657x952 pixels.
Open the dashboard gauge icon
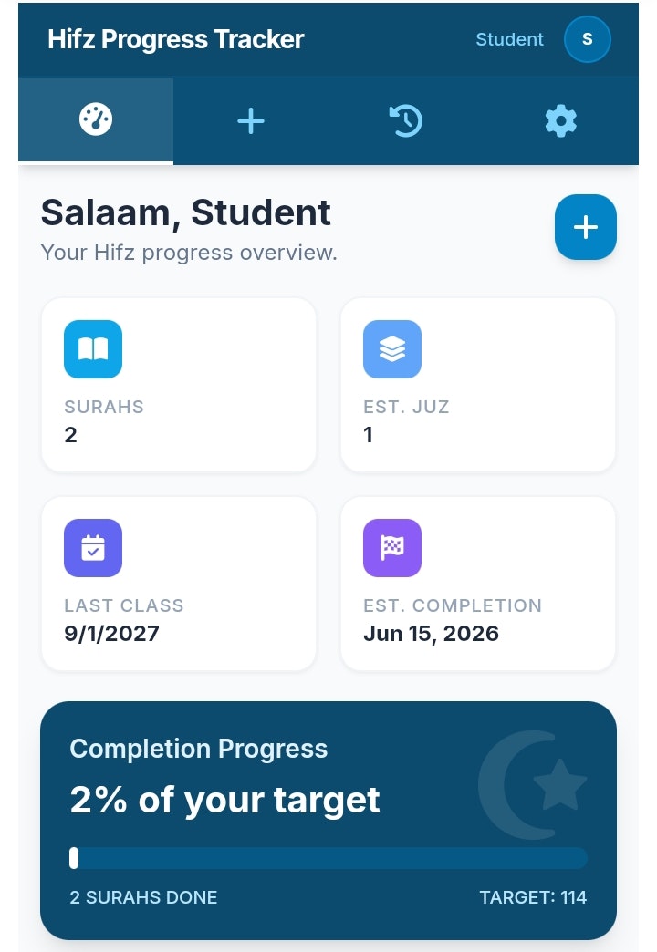click(x=95, y=119)
